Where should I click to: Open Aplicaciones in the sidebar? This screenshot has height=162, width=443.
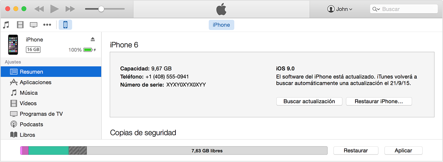point(51,82)
